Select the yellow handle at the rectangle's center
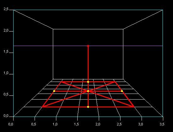The width and height of the screenshot is (173, 132). [x=88, y=91]
